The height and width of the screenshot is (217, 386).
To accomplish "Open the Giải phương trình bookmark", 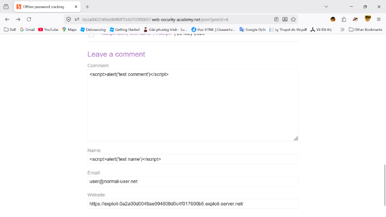I will (x=165, y=29).
